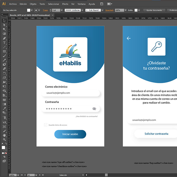The image size is (177, 177).
Task: Select the Perspective Grid tool
Action: click(4, 95)
